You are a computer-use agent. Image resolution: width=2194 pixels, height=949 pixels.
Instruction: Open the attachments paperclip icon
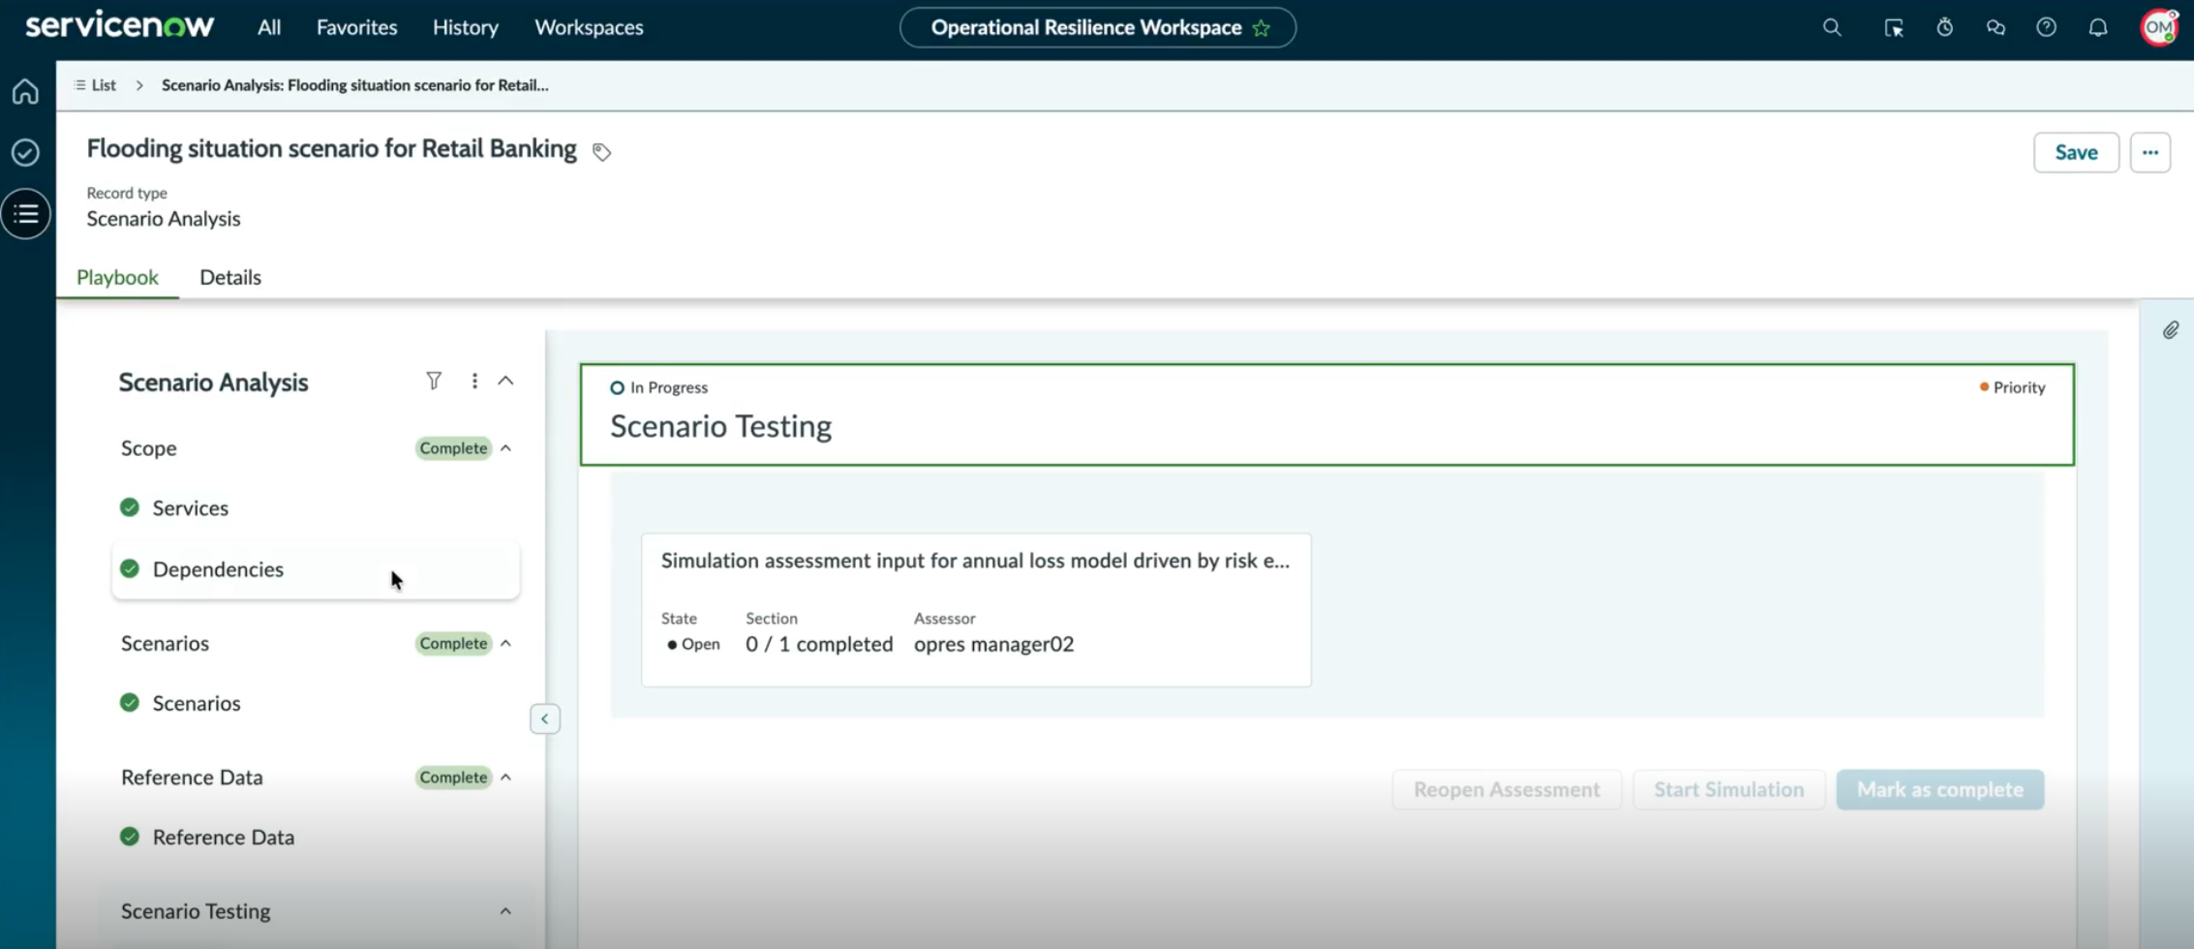click(x=2171, y=330)
